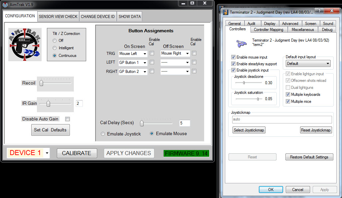This screenshot has width=342, height=198.
Task: Click OK in the Terminator 2 dialog
Action: click(271, 189)
